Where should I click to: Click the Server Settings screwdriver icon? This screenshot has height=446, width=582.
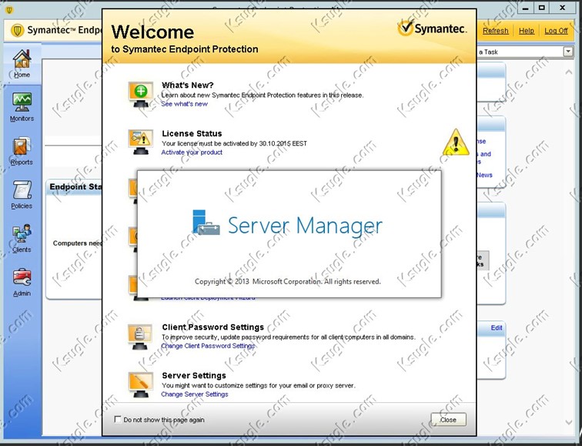click(x=141, y=384)
